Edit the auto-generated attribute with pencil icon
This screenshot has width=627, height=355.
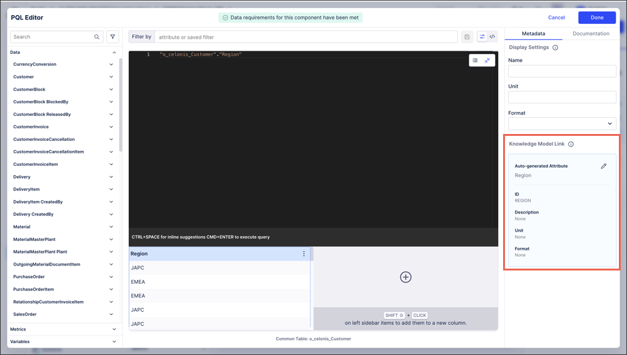point(603,167)
